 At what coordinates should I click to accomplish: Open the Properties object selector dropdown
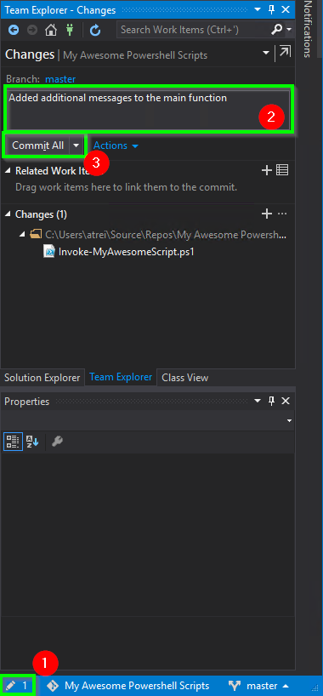[289, 420]
